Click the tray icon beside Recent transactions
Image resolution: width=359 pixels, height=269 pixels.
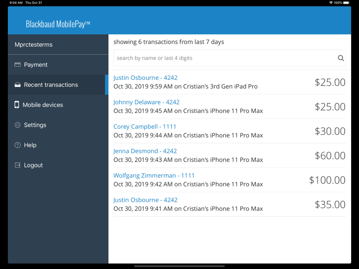pyautogui.click(x=18, y=85)
